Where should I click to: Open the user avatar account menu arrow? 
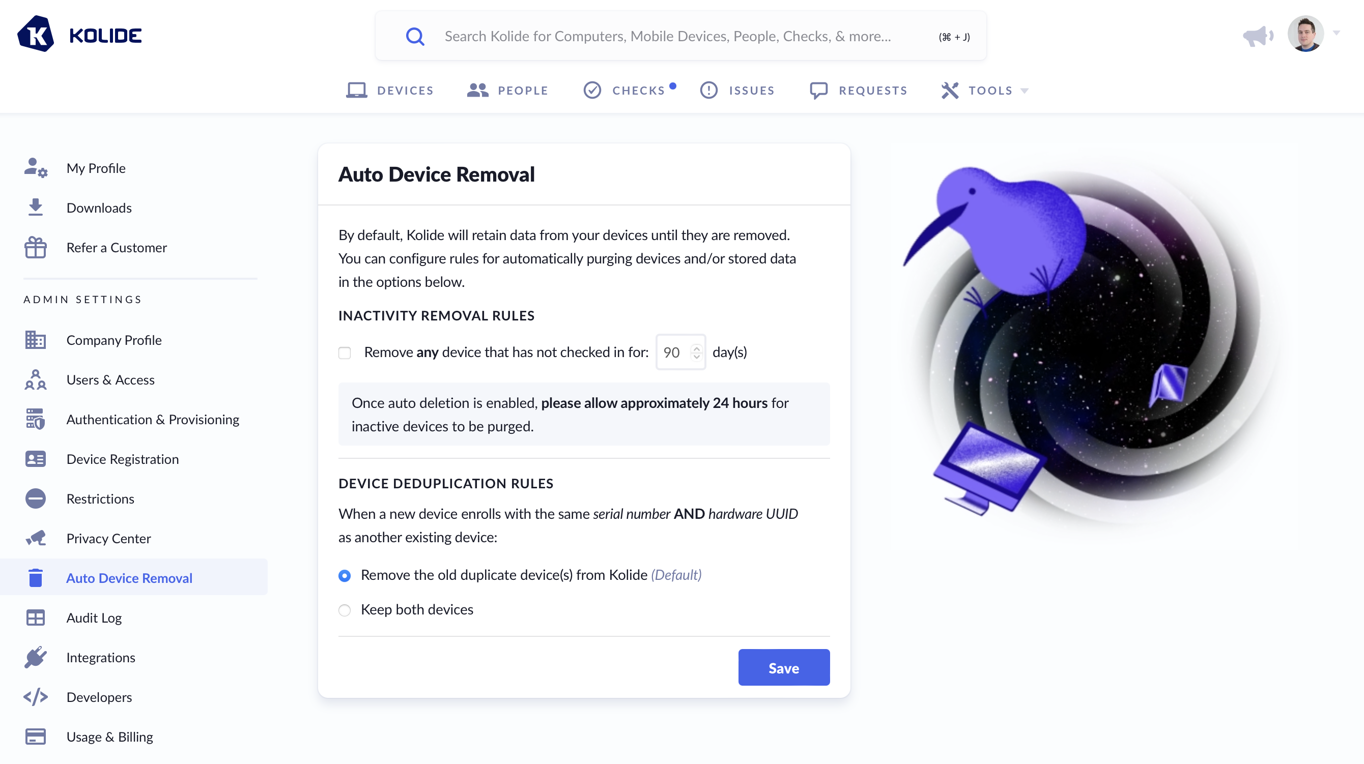[1336, 34]
